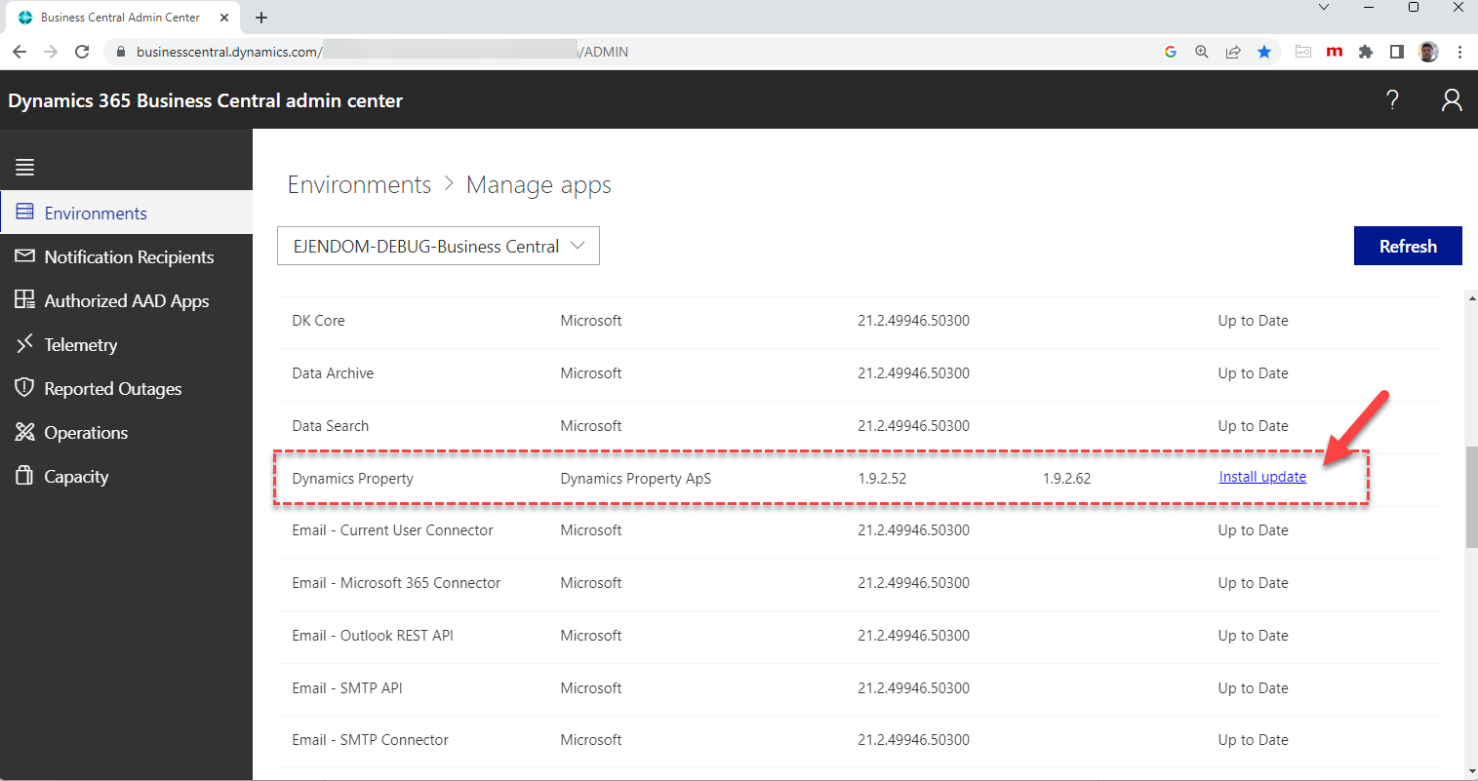Open the user account icon in header
Screen dimensions: 1478x781
pos(1452,99)
